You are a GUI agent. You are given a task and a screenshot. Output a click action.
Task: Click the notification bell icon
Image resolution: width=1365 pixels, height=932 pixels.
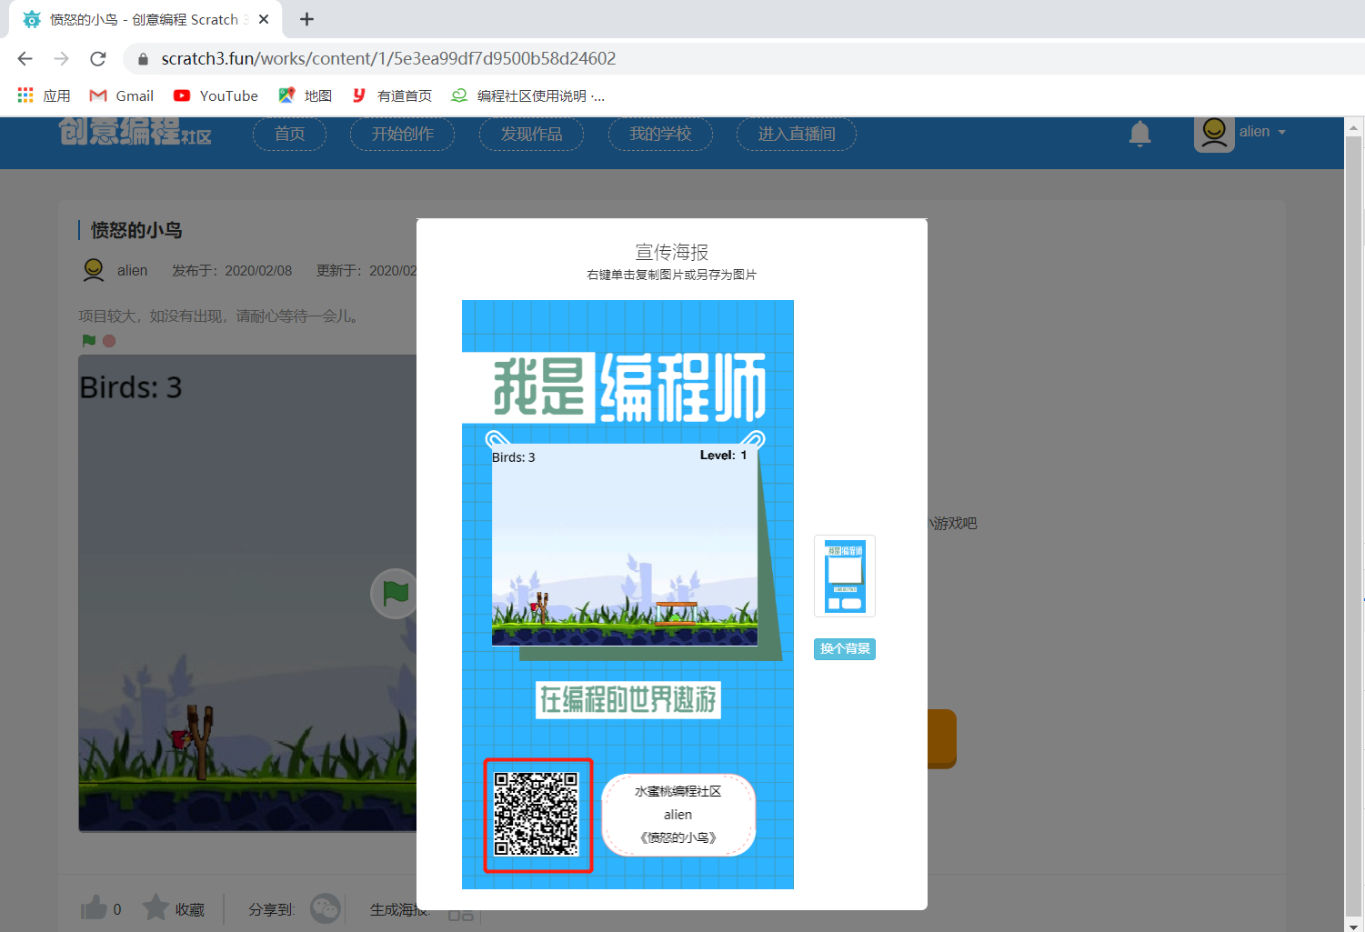coord(1139,134)
